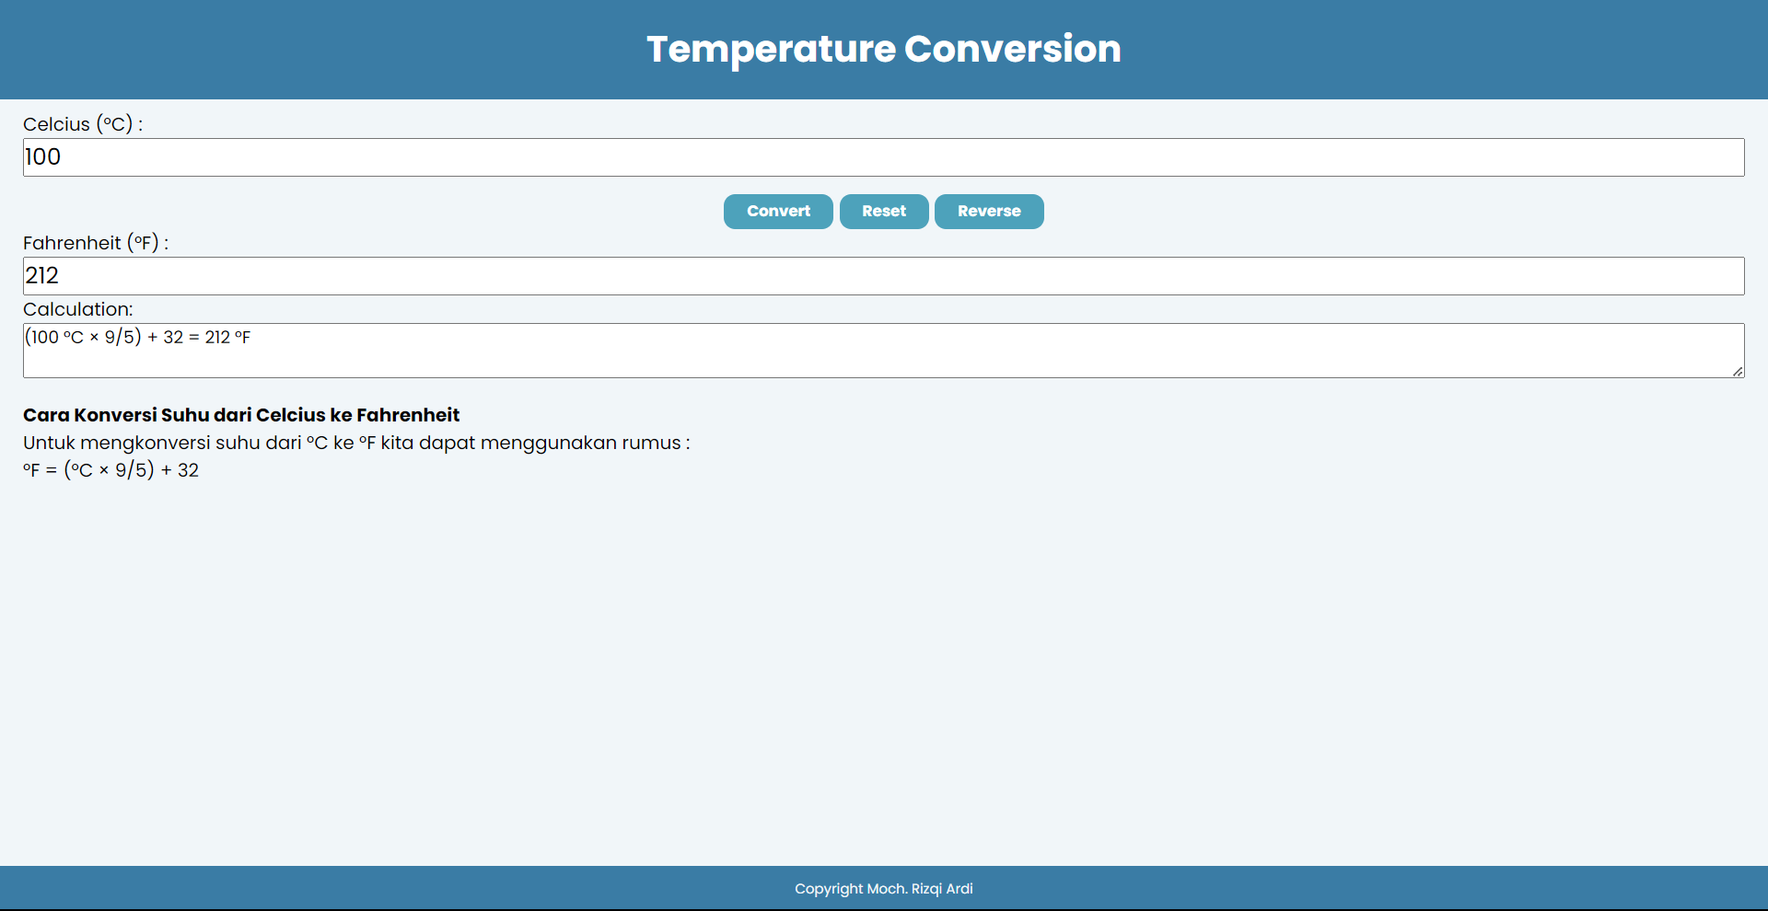Grab the Calculation textarea resize handle
Viewport: 1768px width, 911px height.
(x=1738, y=371)
